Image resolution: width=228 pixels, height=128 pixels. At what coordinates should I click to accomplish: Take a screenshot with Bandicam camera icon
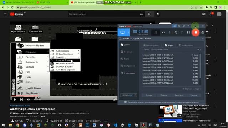point(203,32)
